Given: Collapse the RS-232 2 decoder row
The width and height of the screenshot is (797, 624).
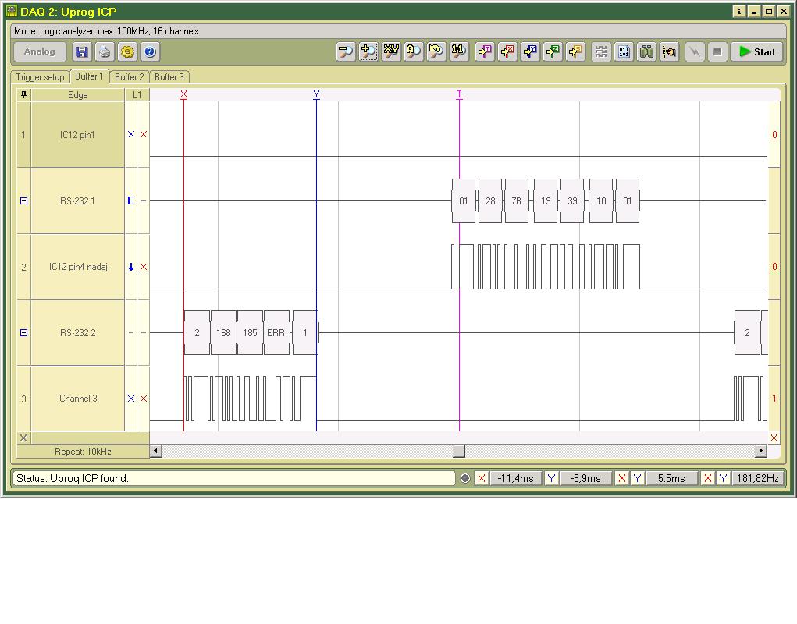Looking at the screenshot, I should click(24, 333).
